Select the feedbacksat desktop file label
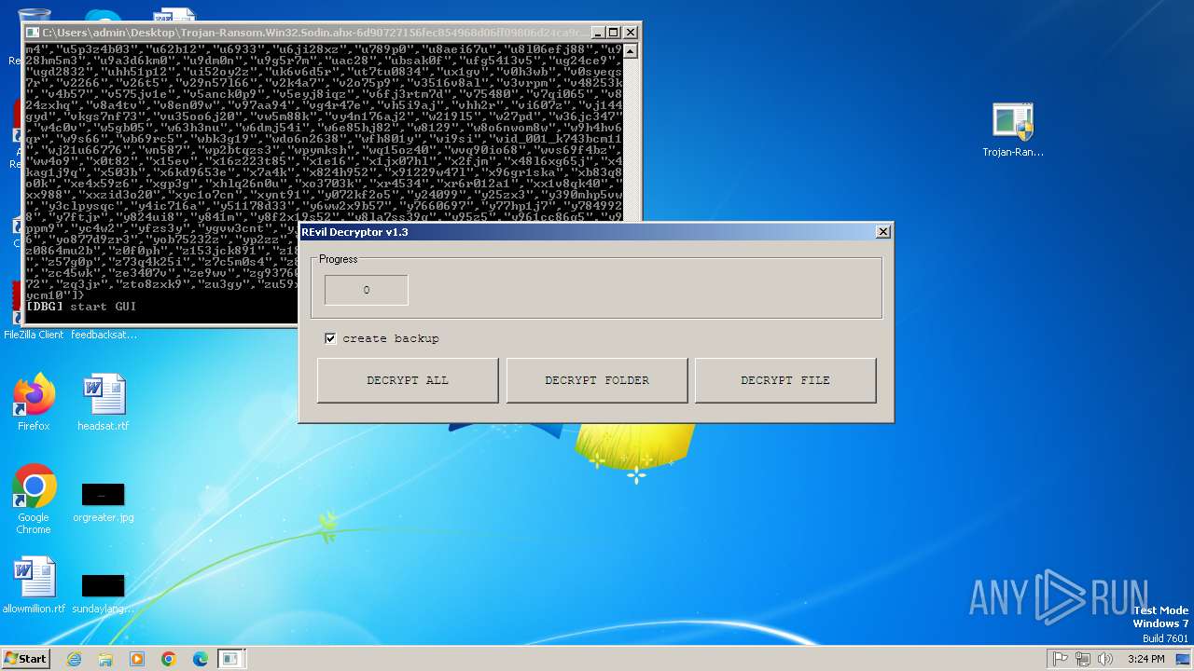This screenshot has height=671, width=1194. click(104, 335)
